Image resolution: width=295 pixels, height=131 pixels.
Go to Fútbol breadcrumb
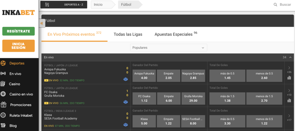click(130, 5)
